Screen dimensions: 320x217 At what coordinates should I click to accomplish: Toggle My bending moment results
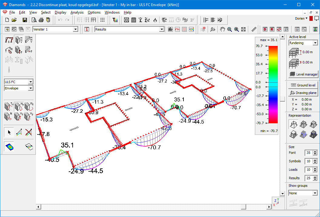point(19,106)
